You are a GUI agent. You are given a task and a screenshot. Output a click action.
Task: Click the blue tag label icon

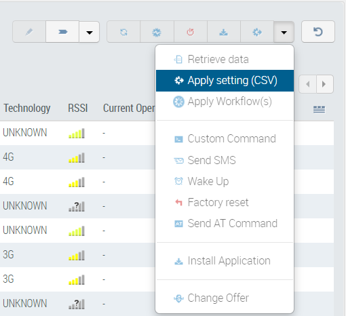click(62, 32)
